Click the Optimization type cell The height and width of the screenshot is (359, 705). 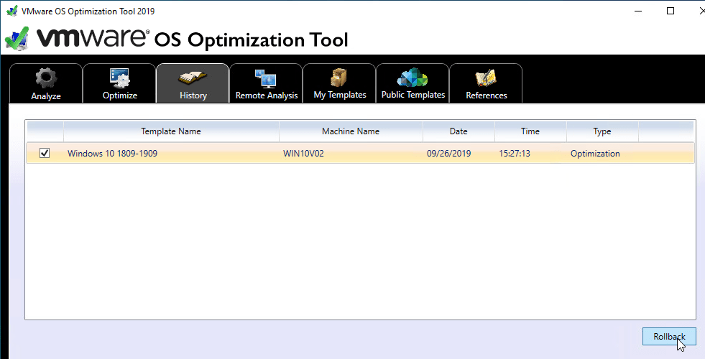click(x=595, y=153)
